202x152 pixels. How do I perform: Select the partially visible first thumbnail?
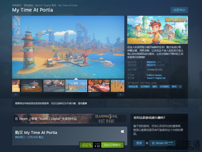[16, 86]
